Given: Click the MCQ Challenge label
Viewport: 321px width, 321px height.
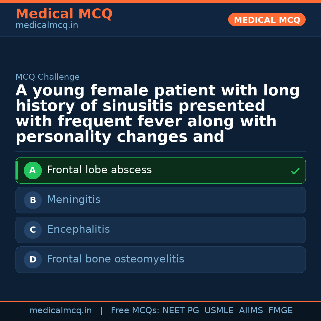Looking at the screenshot, I should click(48, 77).
